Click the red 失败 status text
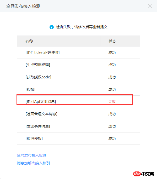 (x=112, y=102)
